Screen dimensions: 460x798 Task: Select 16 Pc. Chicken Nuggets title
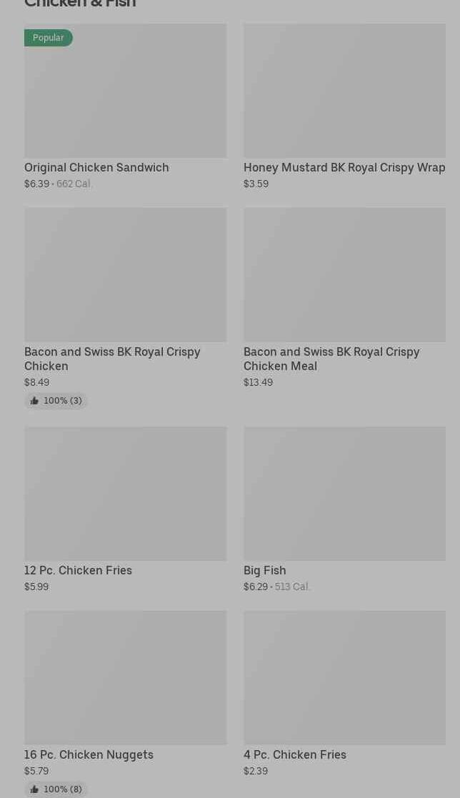(89, 754)
